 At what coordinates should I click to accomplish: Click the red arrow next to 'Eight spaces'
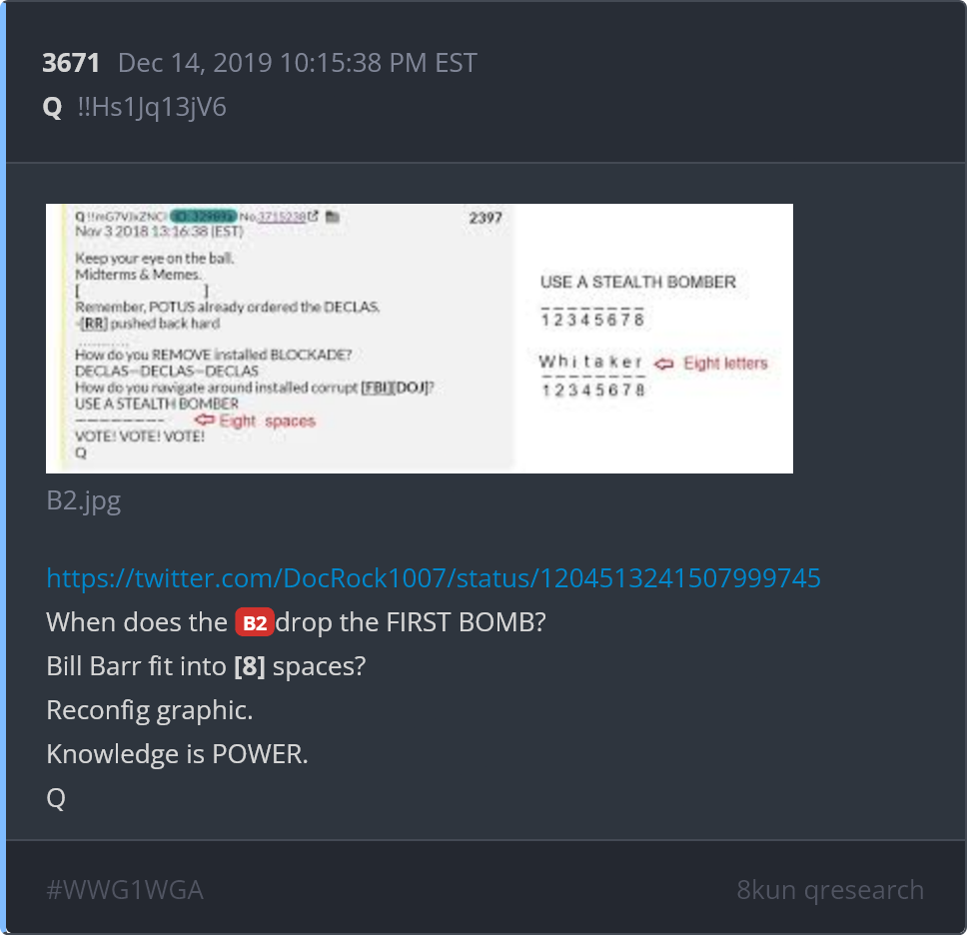(204, 420)
